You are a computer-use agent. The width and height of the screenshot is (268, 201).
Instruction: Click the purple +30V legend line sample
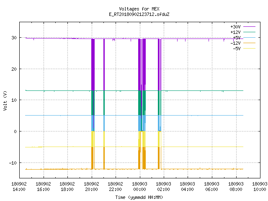(249, 27)
